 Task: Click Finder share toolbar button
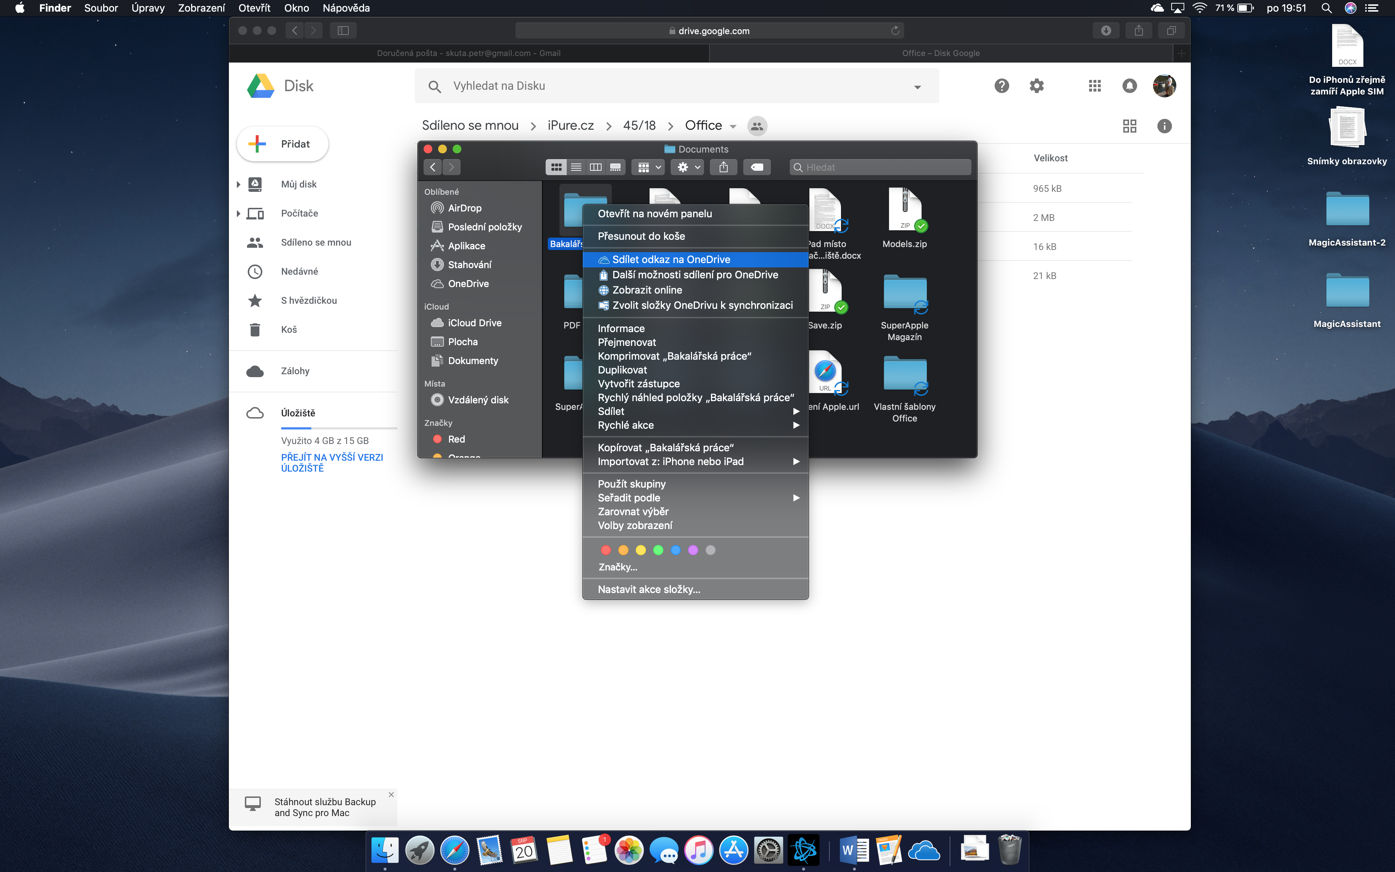pyautogui.click(x=723, y=167)
